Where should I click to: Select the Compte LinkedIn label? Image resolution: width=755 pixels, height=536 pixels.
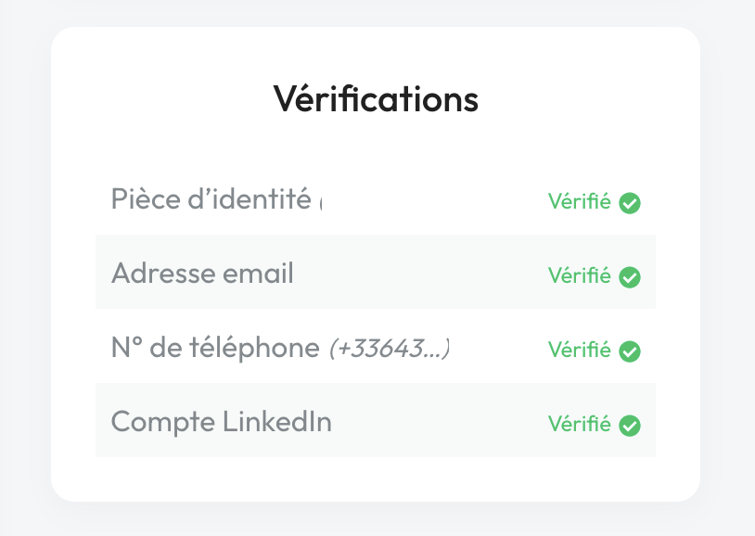(x=221, y=422)
